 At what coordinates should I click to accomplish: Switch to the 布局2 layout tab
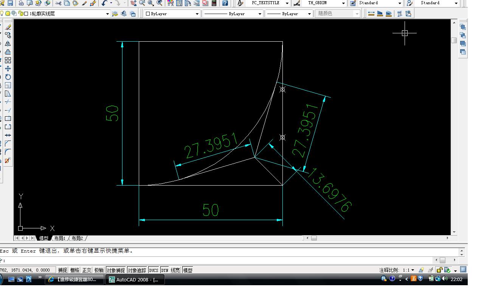[x=77, y=238]
